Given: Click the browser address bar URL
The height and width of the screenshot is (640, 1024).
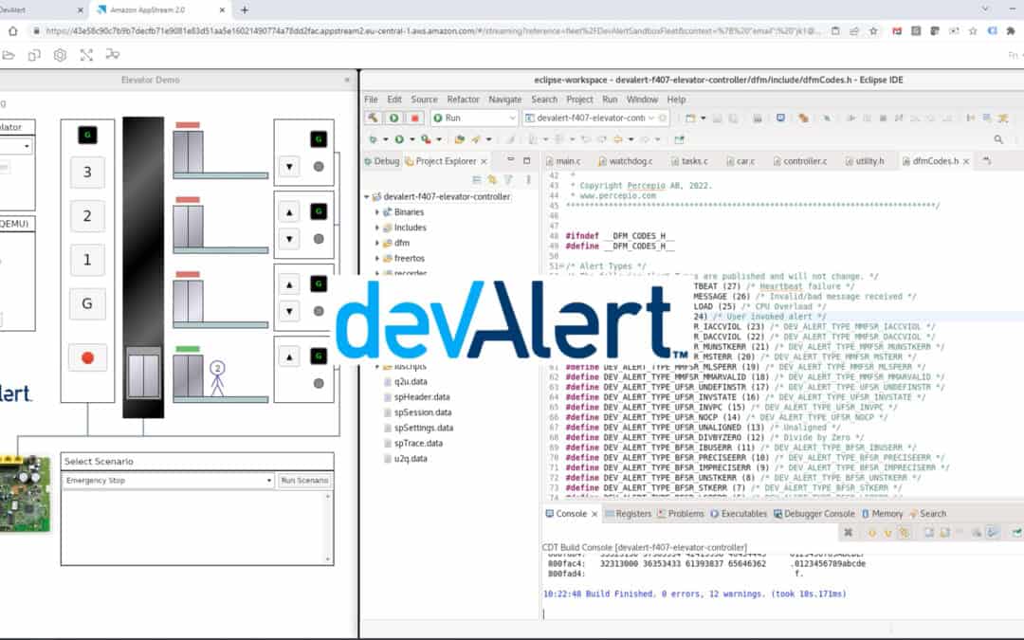Looking at the screenshot, I should click(x=432, y=30).
